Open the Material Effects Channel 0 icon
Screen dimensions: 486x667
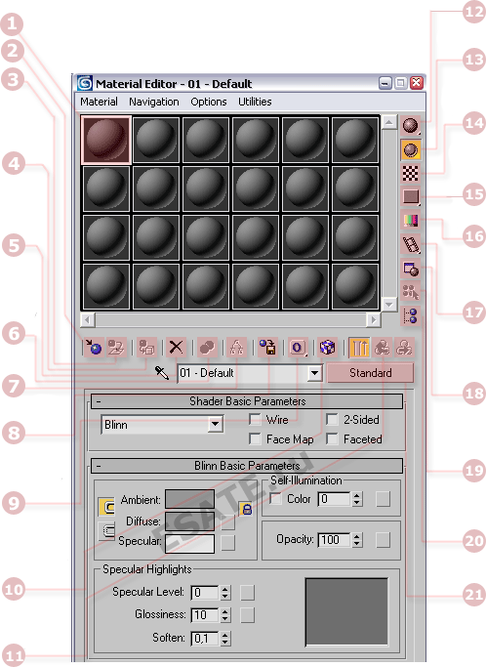point(298,348)
